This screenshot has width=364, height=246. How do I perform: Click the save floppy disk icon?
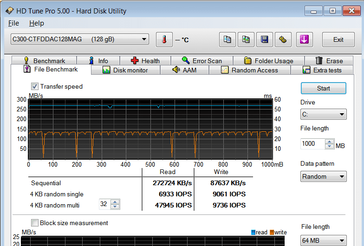265,39
